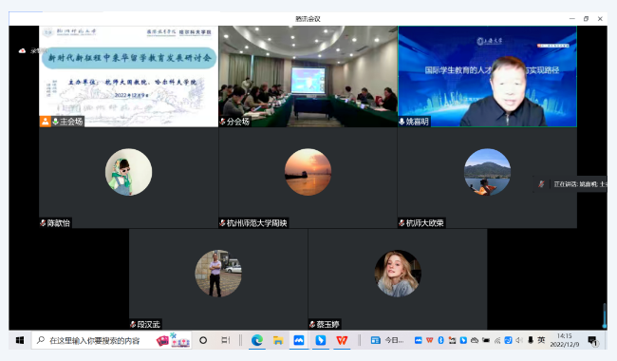Click the microphone icon next to 主会场
This screenshot has width=617, height=361.
[x=55, y=122]
